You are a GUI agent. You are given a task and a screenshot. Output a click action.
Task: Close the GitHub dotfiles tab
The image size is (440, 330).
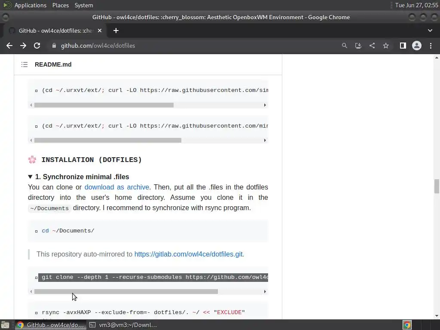[x=100, y=31]
